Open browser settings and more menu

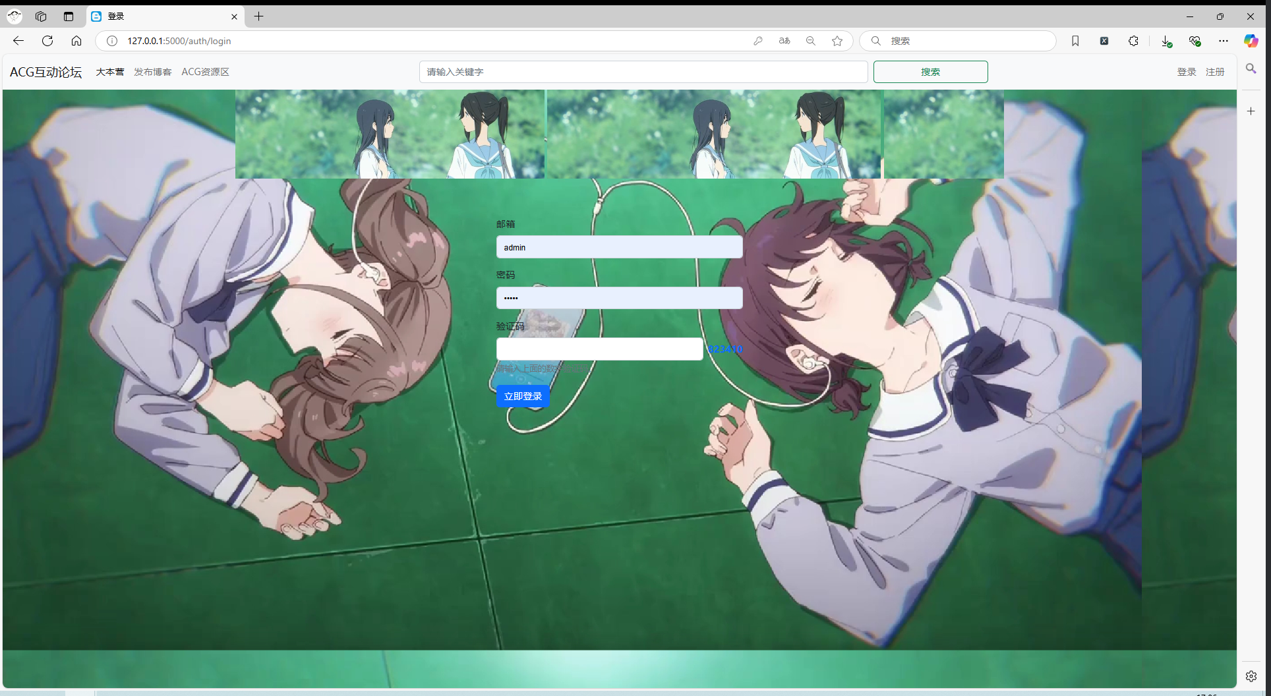pyautogui.click(x=1224, y=41)
